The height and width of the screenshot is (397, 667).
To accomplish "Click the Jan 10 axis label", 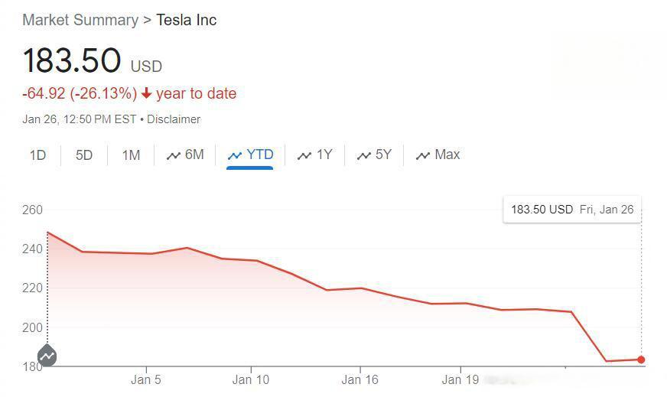I will (251, 379).
